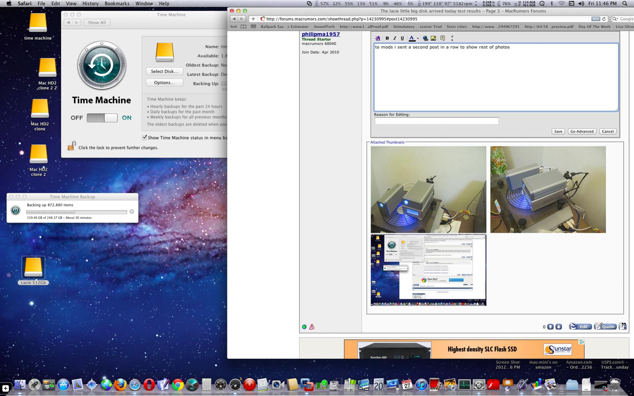Go back in Safari
This screenshot has height=396, width=634.
pos(234,19)
